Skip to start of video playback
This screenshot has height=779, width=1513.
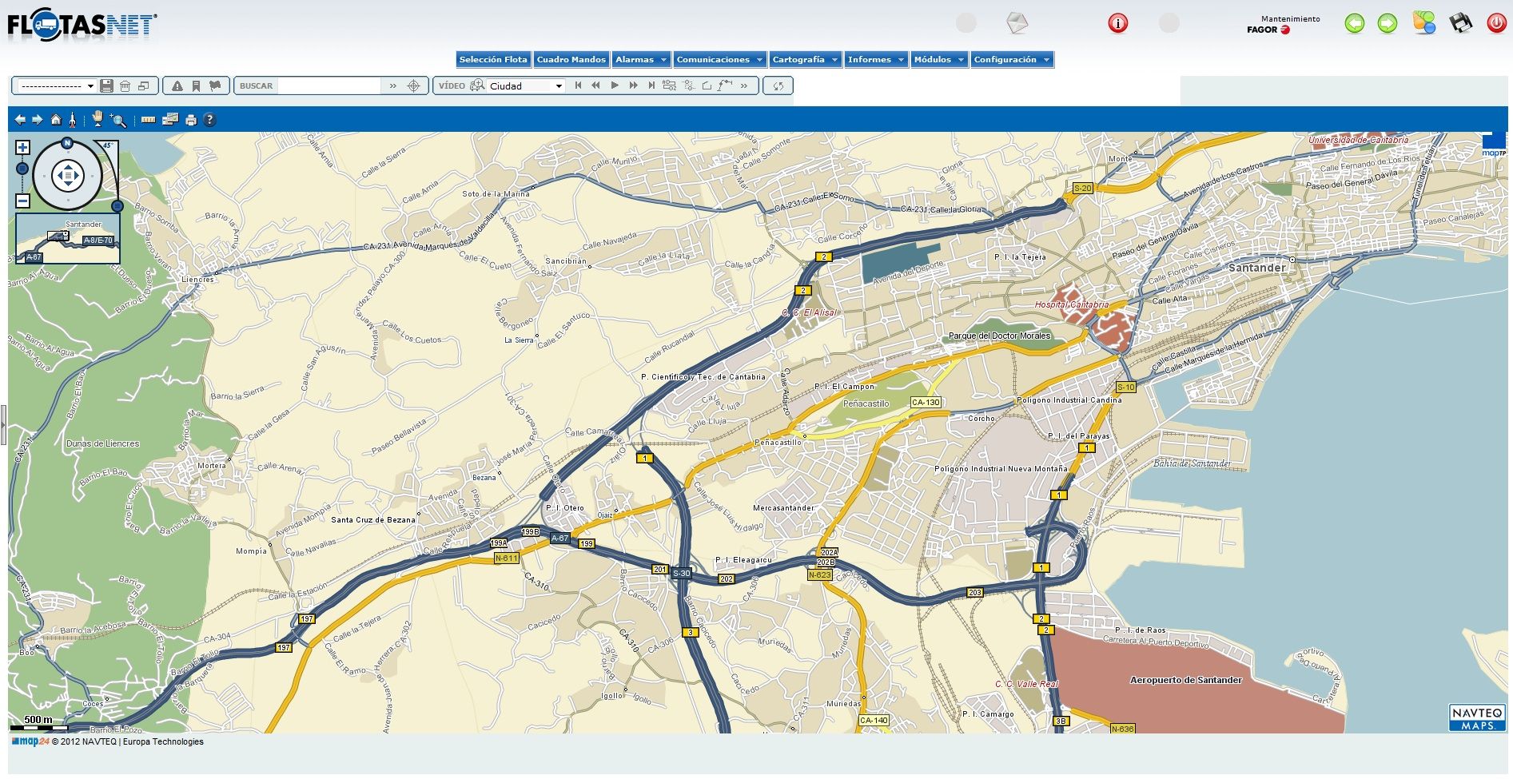pos(578,85)
